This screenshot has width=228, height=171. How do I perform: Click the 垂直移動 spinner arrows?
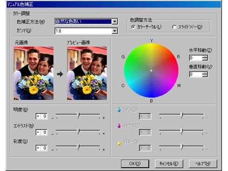205,74
